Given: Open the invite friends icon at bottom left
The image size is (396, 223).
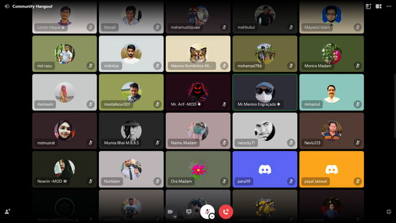Looking at the screenshot, I should coord(7,211).
